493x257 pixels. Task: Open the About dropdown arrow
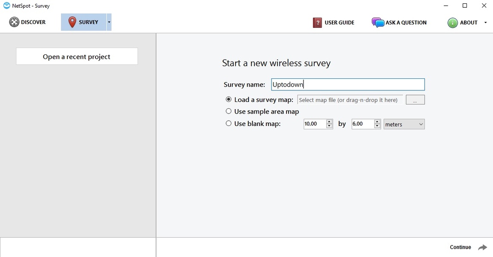coord(485,23)
